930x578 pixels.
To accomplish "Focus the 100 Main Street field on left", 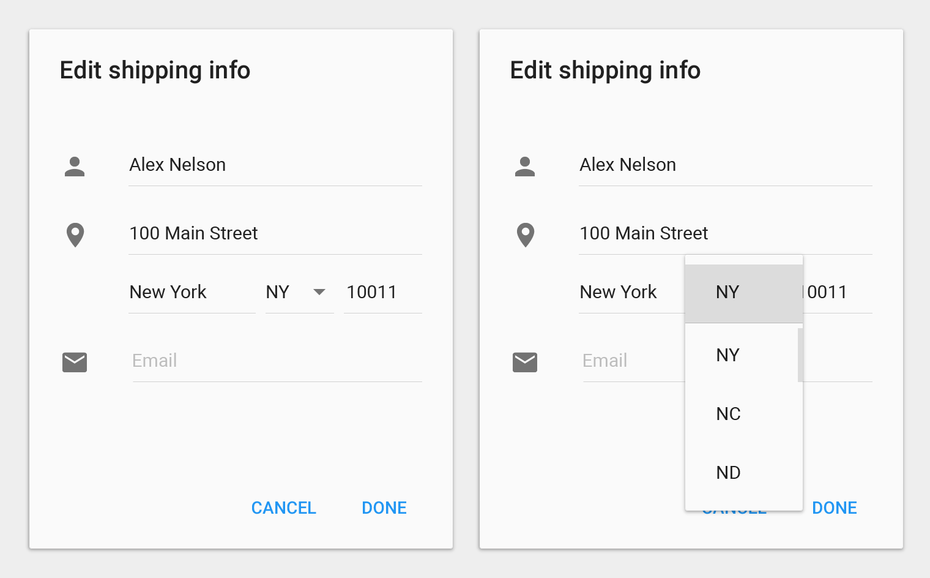I will click(x=275, y=234).
